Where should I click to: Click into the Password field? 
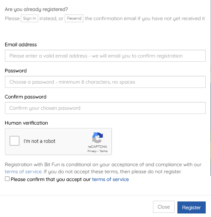point(105,82)
